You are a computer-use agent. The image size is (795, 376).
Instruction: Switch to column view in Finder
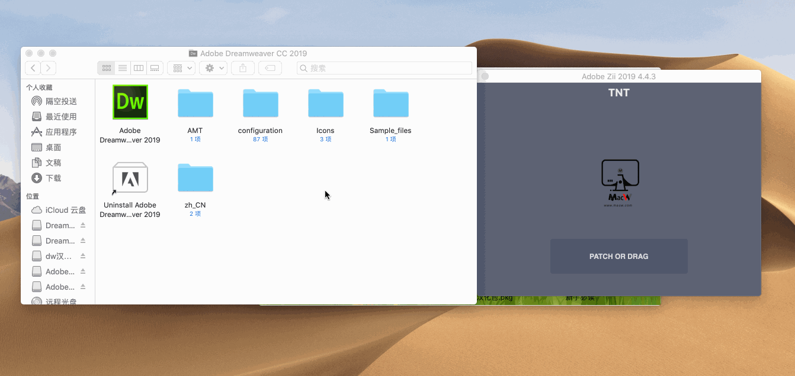pyautogui.click(x=138, y=67)
